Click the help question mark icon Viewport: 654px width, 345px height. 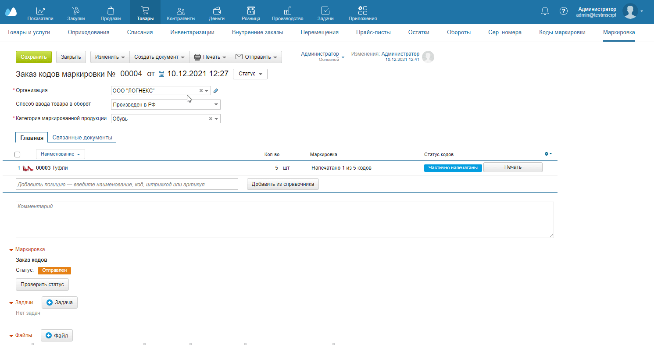tap(564, 11)
